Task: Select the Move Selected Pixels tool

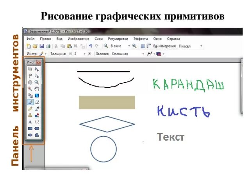Action: 37,69
